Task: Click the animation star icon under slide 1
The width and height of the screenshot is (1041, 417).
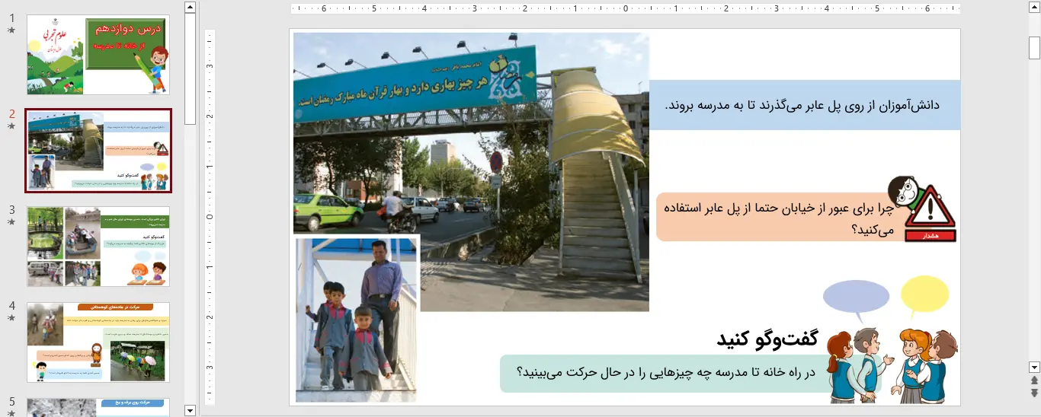Action: click(x=11, y=30)
